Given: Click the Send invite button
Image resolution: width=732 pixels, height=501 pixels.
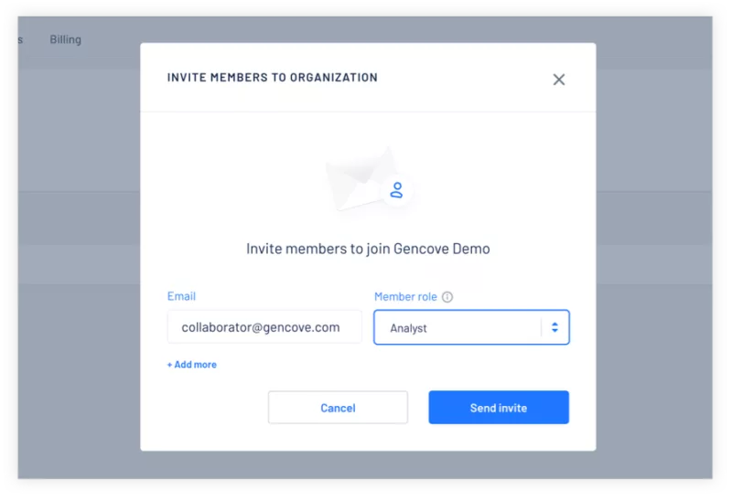Looking at the screenshot, I should pos(499,408).
